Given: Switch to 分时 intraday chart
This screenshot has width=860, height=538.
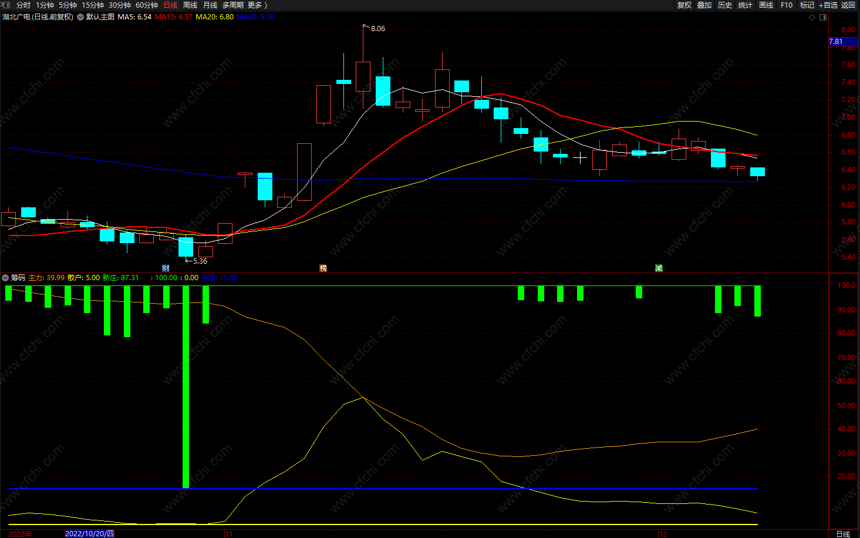Looking at the screenshot, I should [23, 5].
